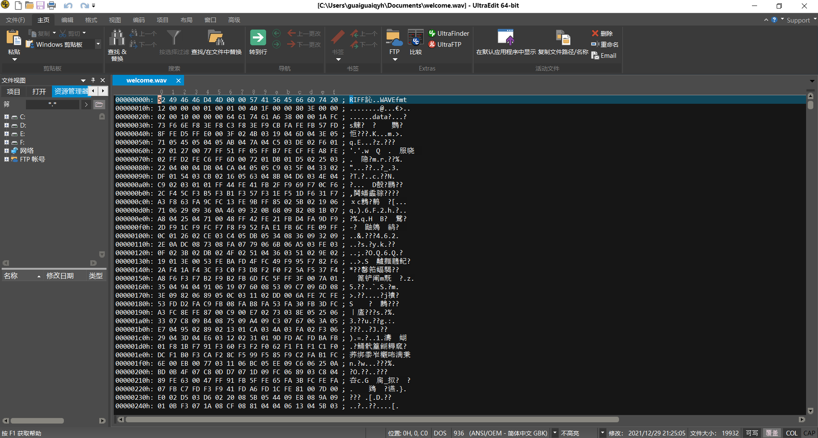The height and width of the screenshot is (438, 818).
Task: Launch UltraFinder
Action: [449, 33]
